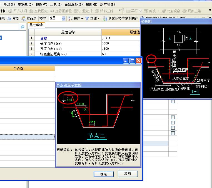212x188 pixels.
Task: Click the 节点二 diagram image
Action: (x=98, y=116)
